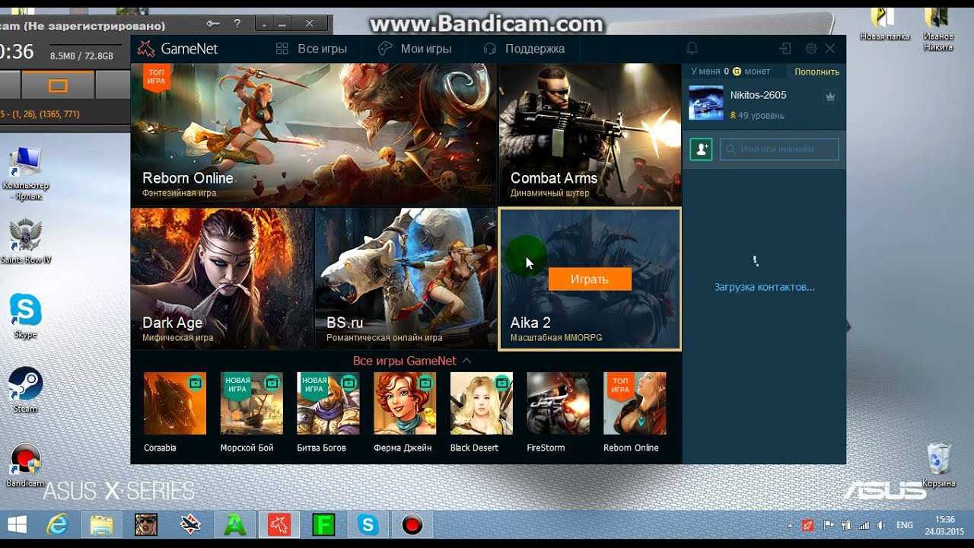Select the Coraabia game icon
This screenshot has width=974, height=548.
(x=175, y=403)
